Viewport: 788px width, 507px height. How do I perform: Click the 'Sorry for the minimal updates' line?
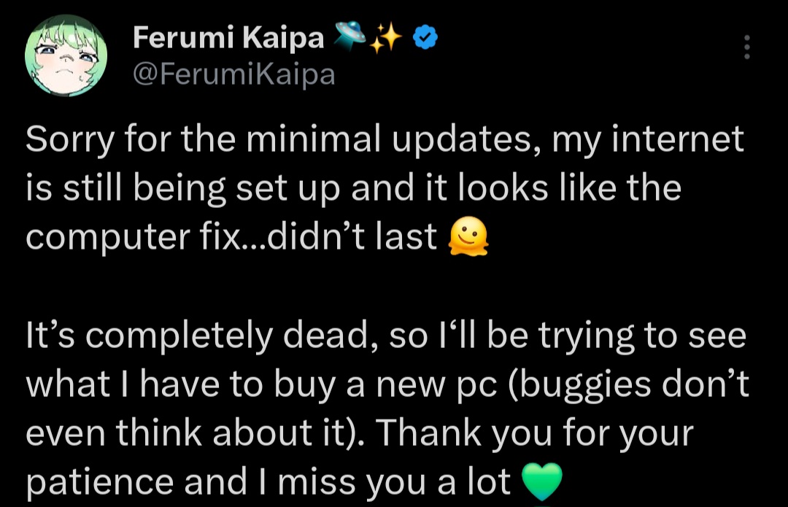(385, 140)
